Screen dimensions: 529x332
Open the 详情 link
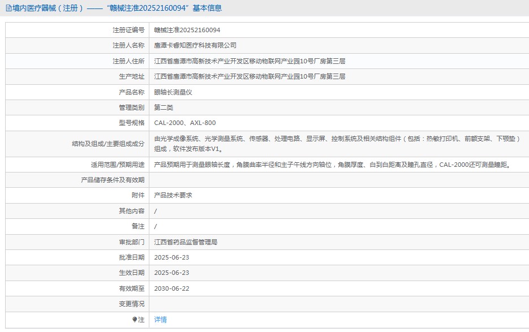point(160,320)
